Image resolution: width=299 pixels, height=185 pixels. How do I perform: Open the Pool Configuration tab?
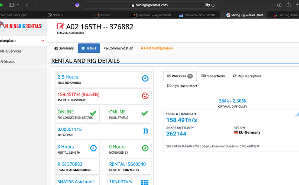tap(157, 48)
